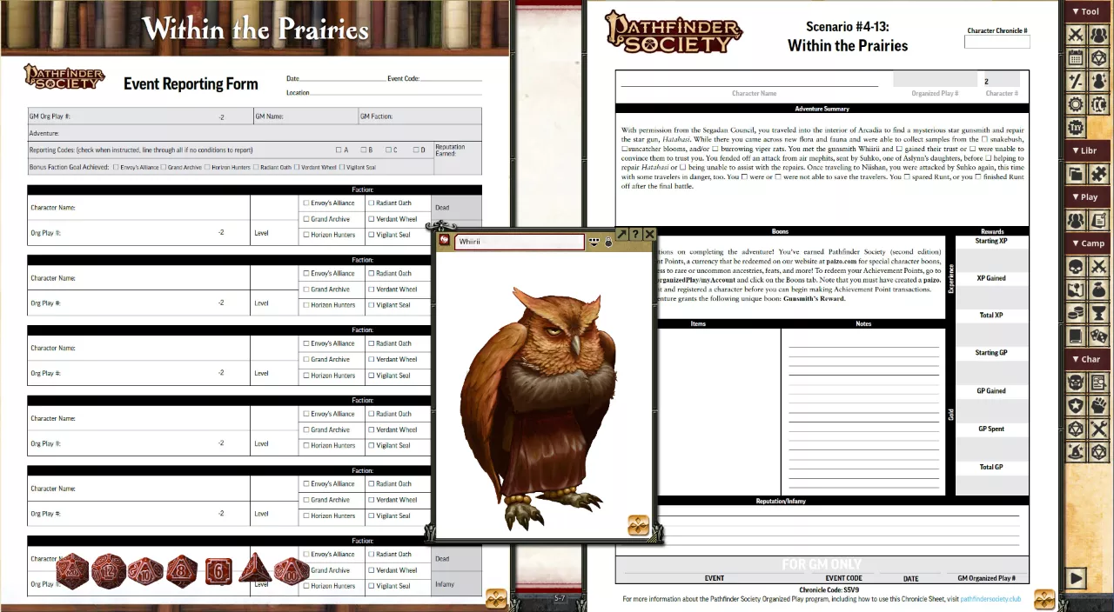Click the lock icon in Whiirii window
This screenshot has height=612, width=1114.
click(x=608, y=242)
